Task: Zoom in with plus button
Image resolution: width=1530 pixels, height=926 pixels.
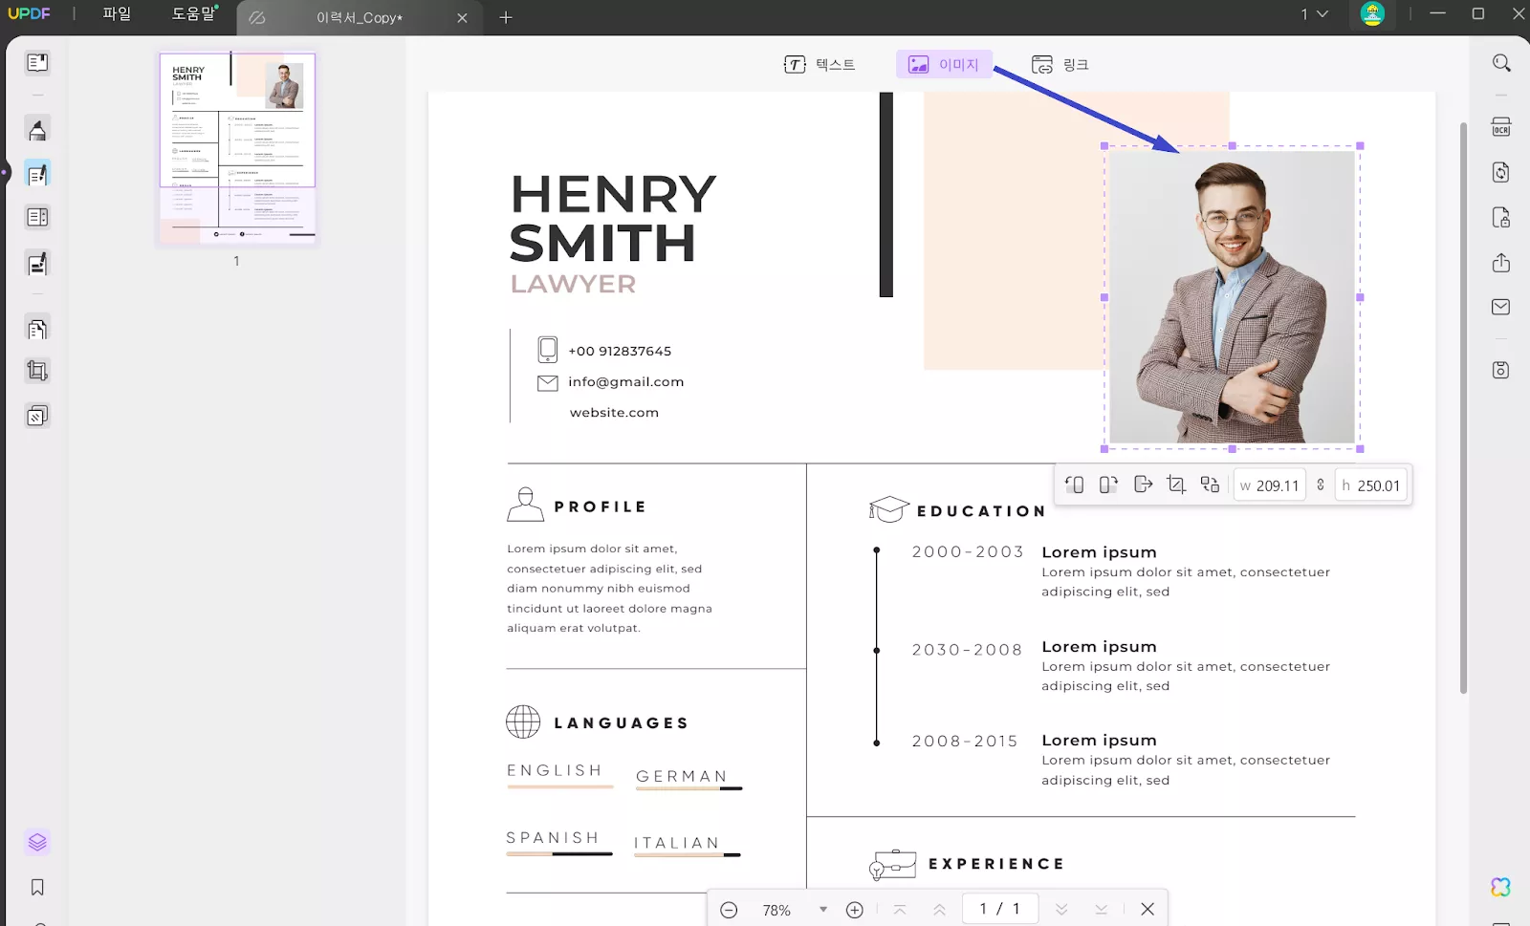Action: [x=855, y=910]
